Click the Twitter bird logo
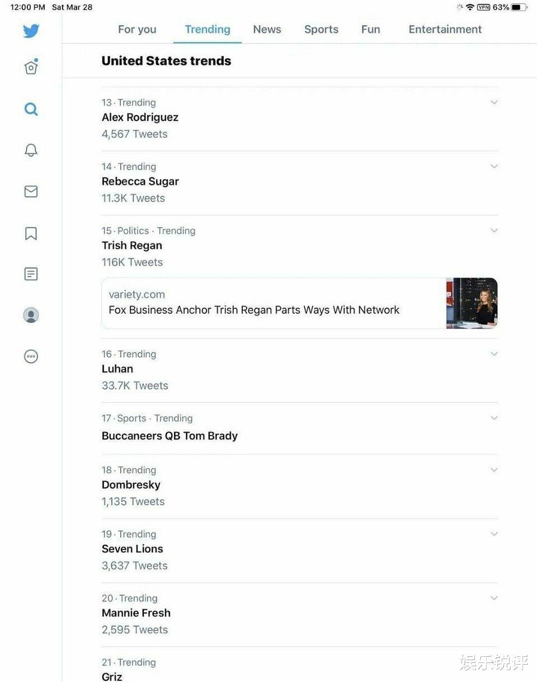This screenshot has height=682, width=537. pos(31,31)
